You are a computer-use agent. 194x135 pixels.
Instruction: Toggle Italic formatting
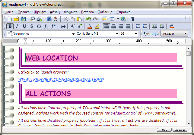tap(17, 26)
